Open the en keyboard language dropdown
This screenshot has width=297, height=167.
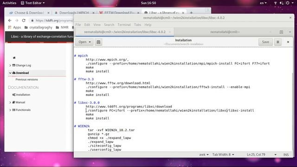(263, 3)
